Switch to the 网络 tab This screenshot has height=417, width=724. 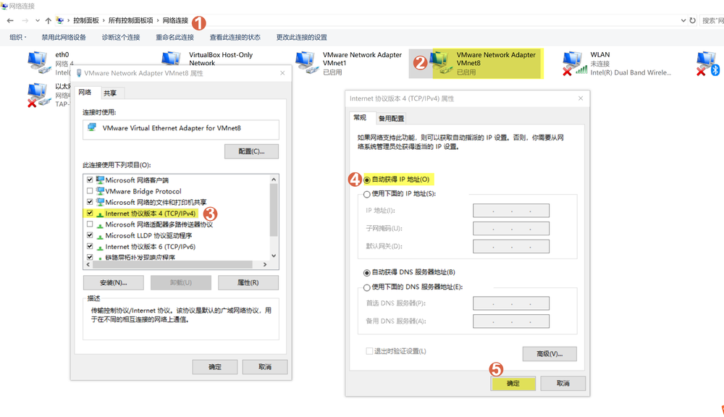point(85,92)
